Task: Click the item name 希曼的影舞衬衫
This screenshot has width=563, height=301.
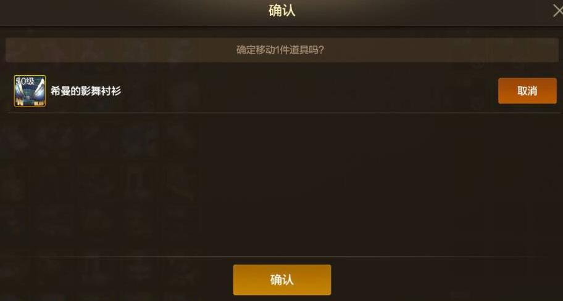Action: pos(86,91)
